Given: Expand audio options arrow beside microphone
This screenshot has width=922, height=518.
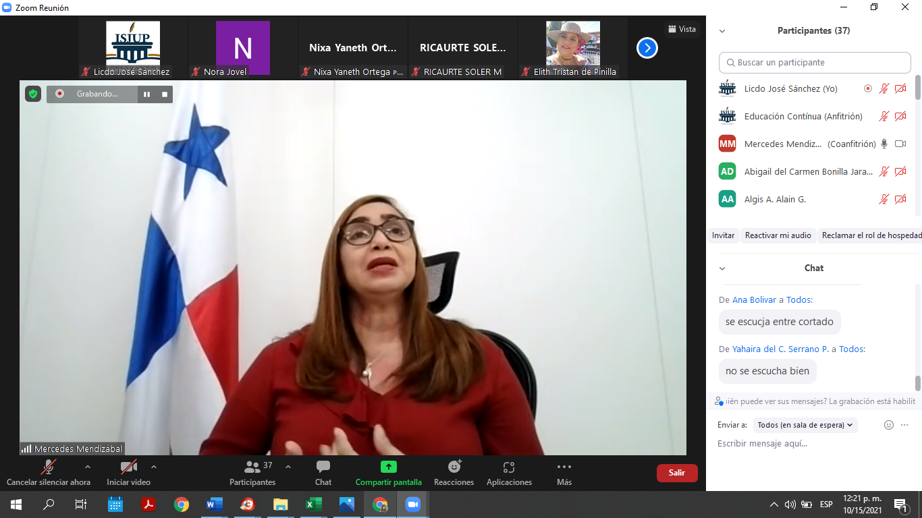Looking at the screenshot, I should pyautogui.click(x=87, y=467).
